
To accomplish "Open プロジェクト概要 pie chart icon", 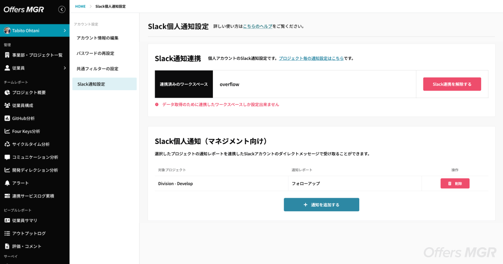I will [x=6, y=93].
